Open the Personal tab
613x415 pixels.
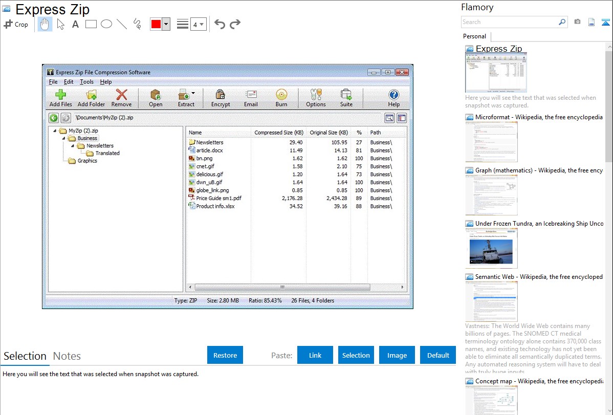pyautogui.click(x=474, y=36)
